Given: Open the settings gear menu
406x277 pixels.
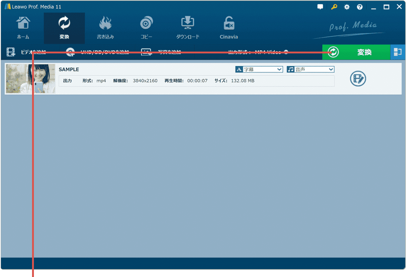Looking at the screenshot, I should tap(347, 7).
